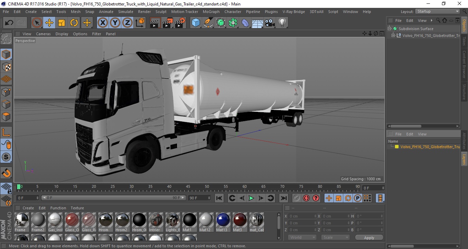Switch to the Takes side tab

tap(464, 41)
